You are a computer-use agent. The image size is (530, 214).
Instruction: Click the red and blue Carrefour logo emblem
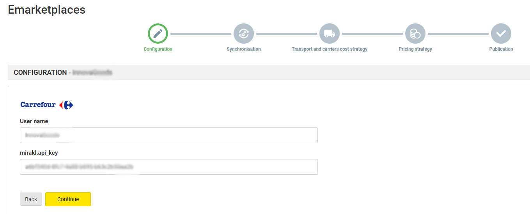pyautogui.click(x=66, y=105)
